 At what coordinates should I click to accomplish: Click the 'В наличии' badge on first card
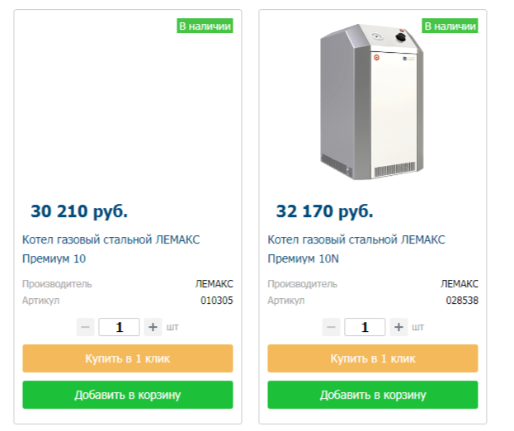coord(205,26)
